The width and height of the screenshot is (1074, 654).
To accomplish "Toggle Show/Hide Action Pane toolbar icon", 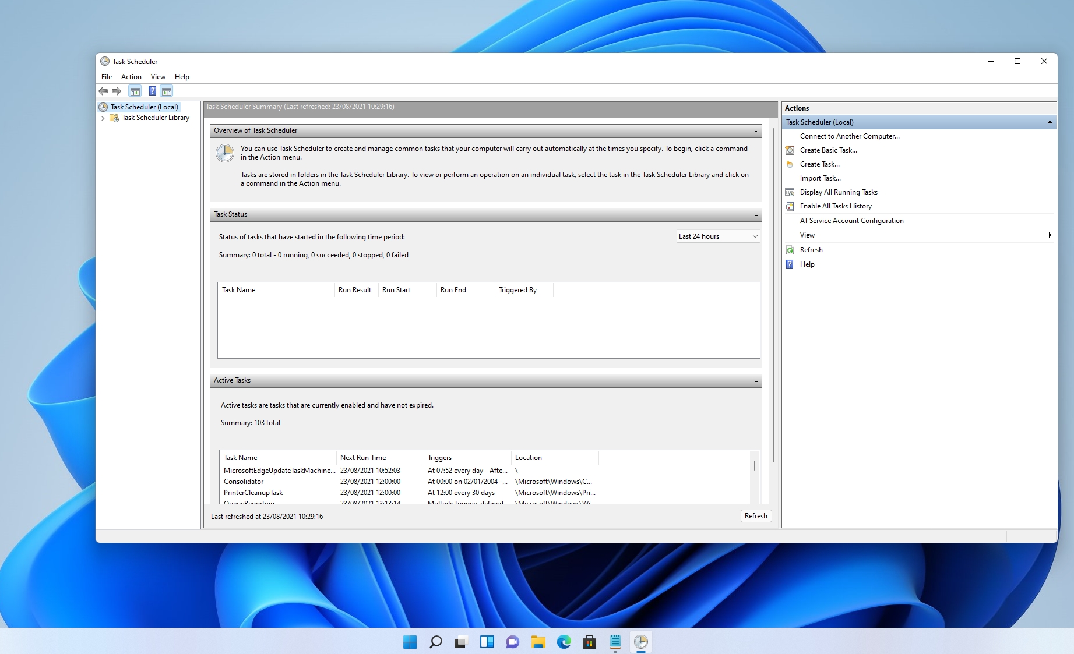I will [167, 91].
